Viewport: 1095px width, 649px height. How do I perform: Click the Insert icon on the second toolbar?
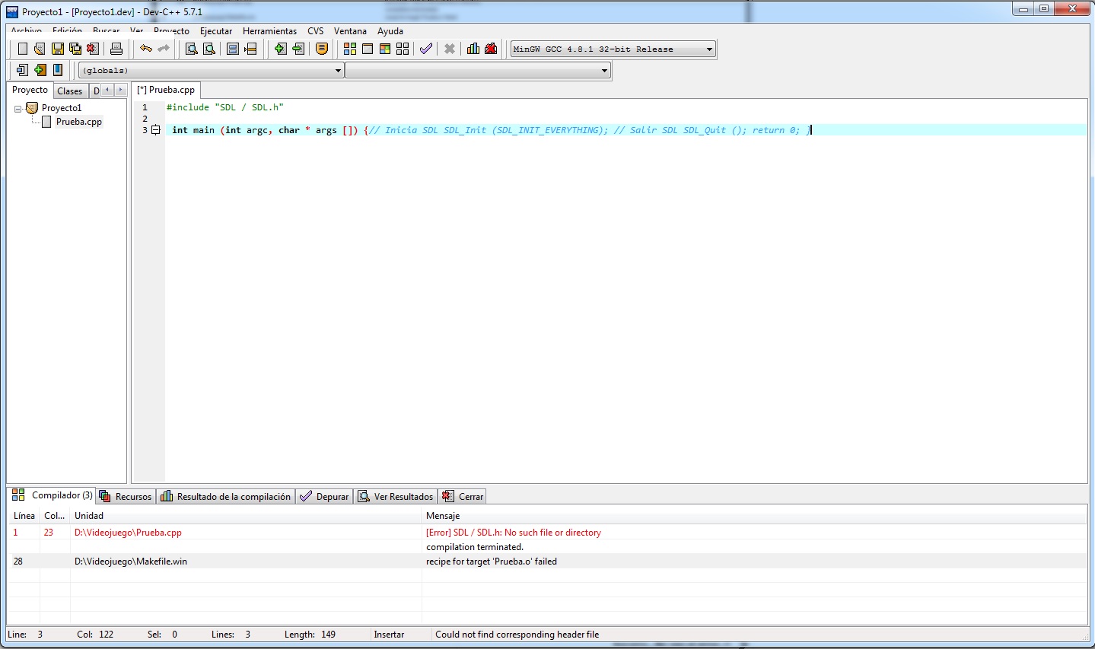pos(22,70)
